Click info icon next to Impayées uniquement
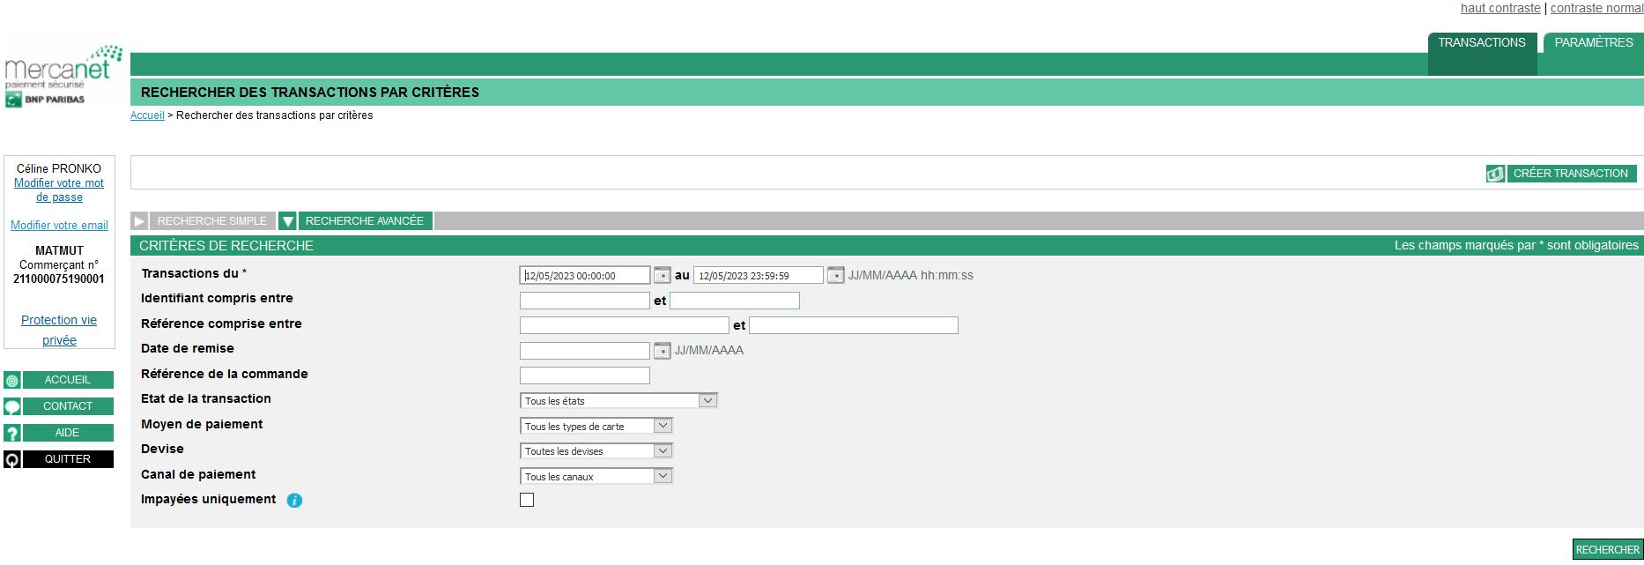Viewport: 1644px width, 565px height. point(294,501)
